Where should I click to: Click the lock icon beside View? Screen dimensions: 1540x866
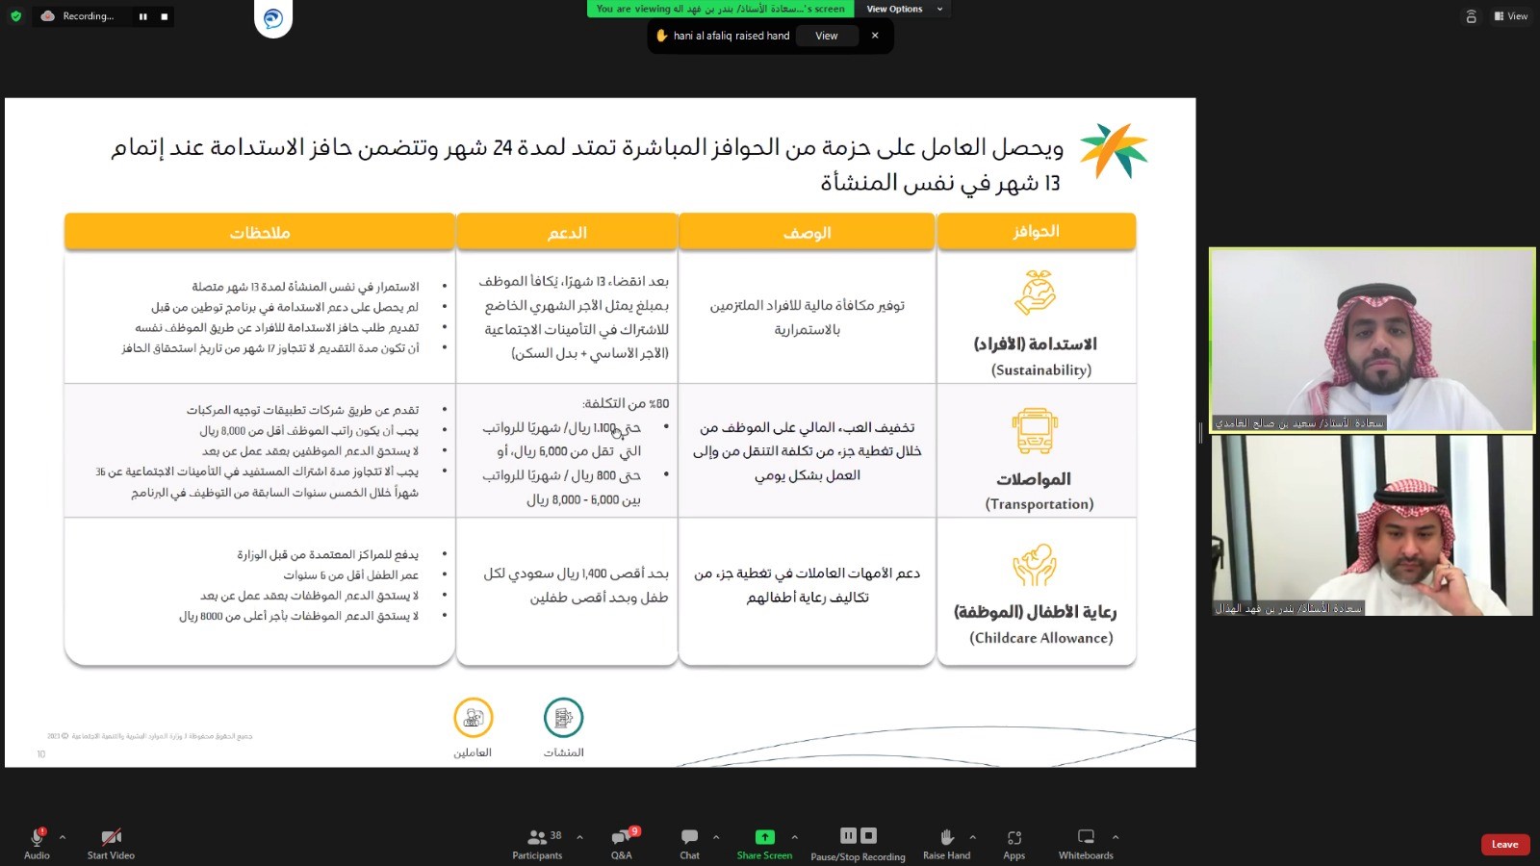pyautogui.click(x=1471, y=16)
